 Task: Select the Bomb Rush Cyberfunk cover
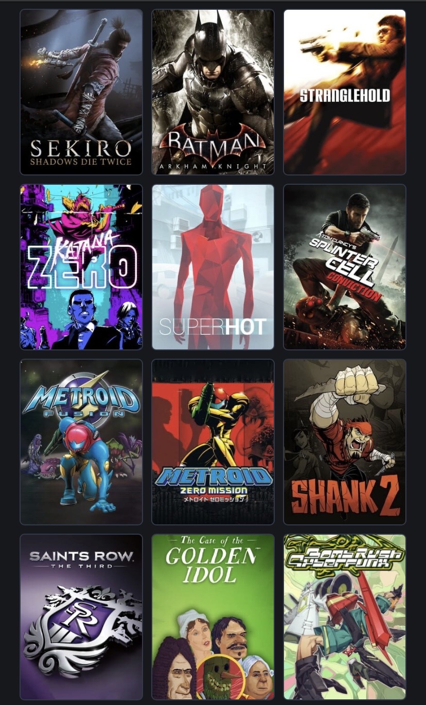tap(345, 617)
